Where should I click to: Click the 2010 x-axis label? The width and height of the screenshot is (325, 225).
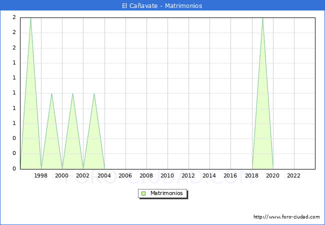(167, 175)
